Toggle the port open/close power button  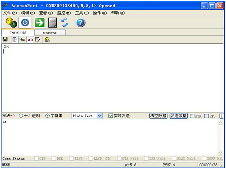25,23
